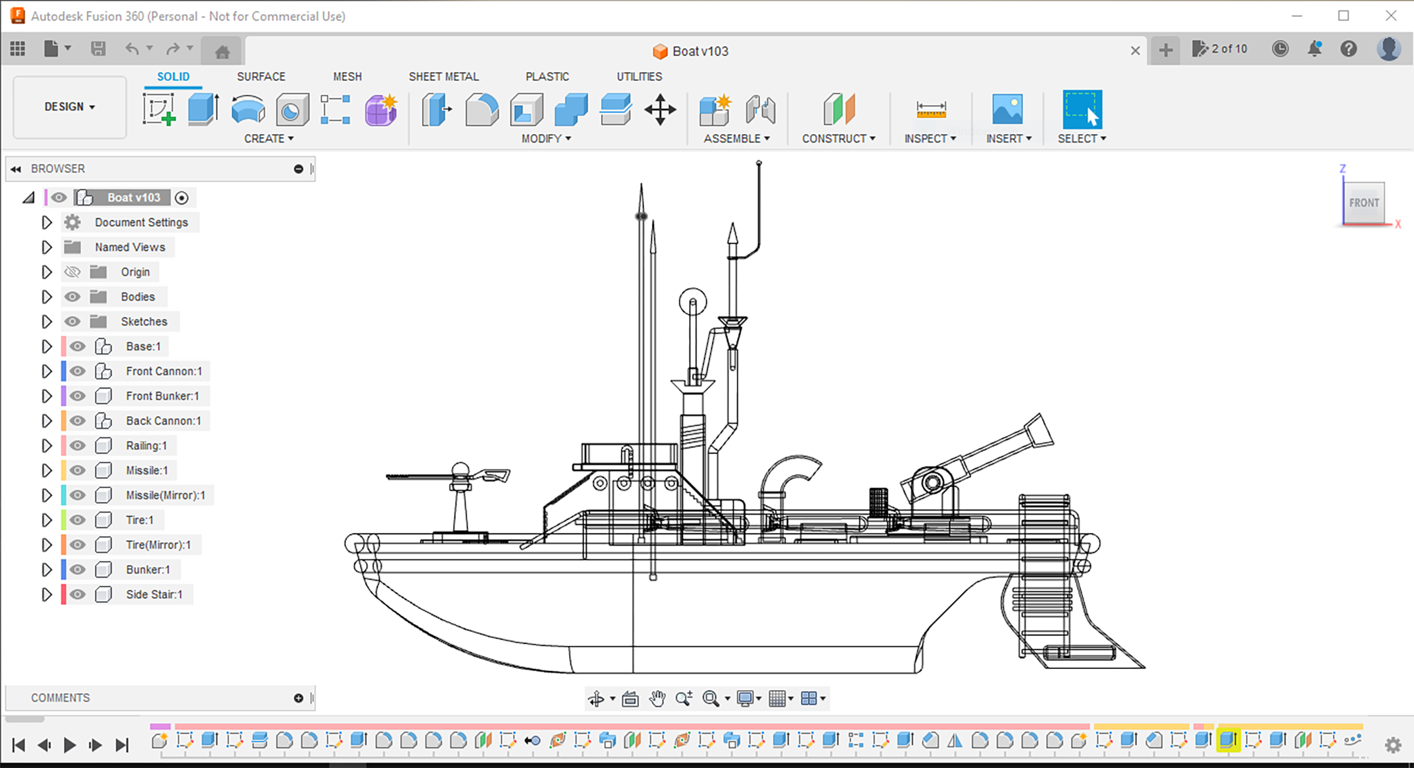The width and height of the screenshot is (1414, 768).
Task: Expand the Named Views node
Action: pos(47,247)
